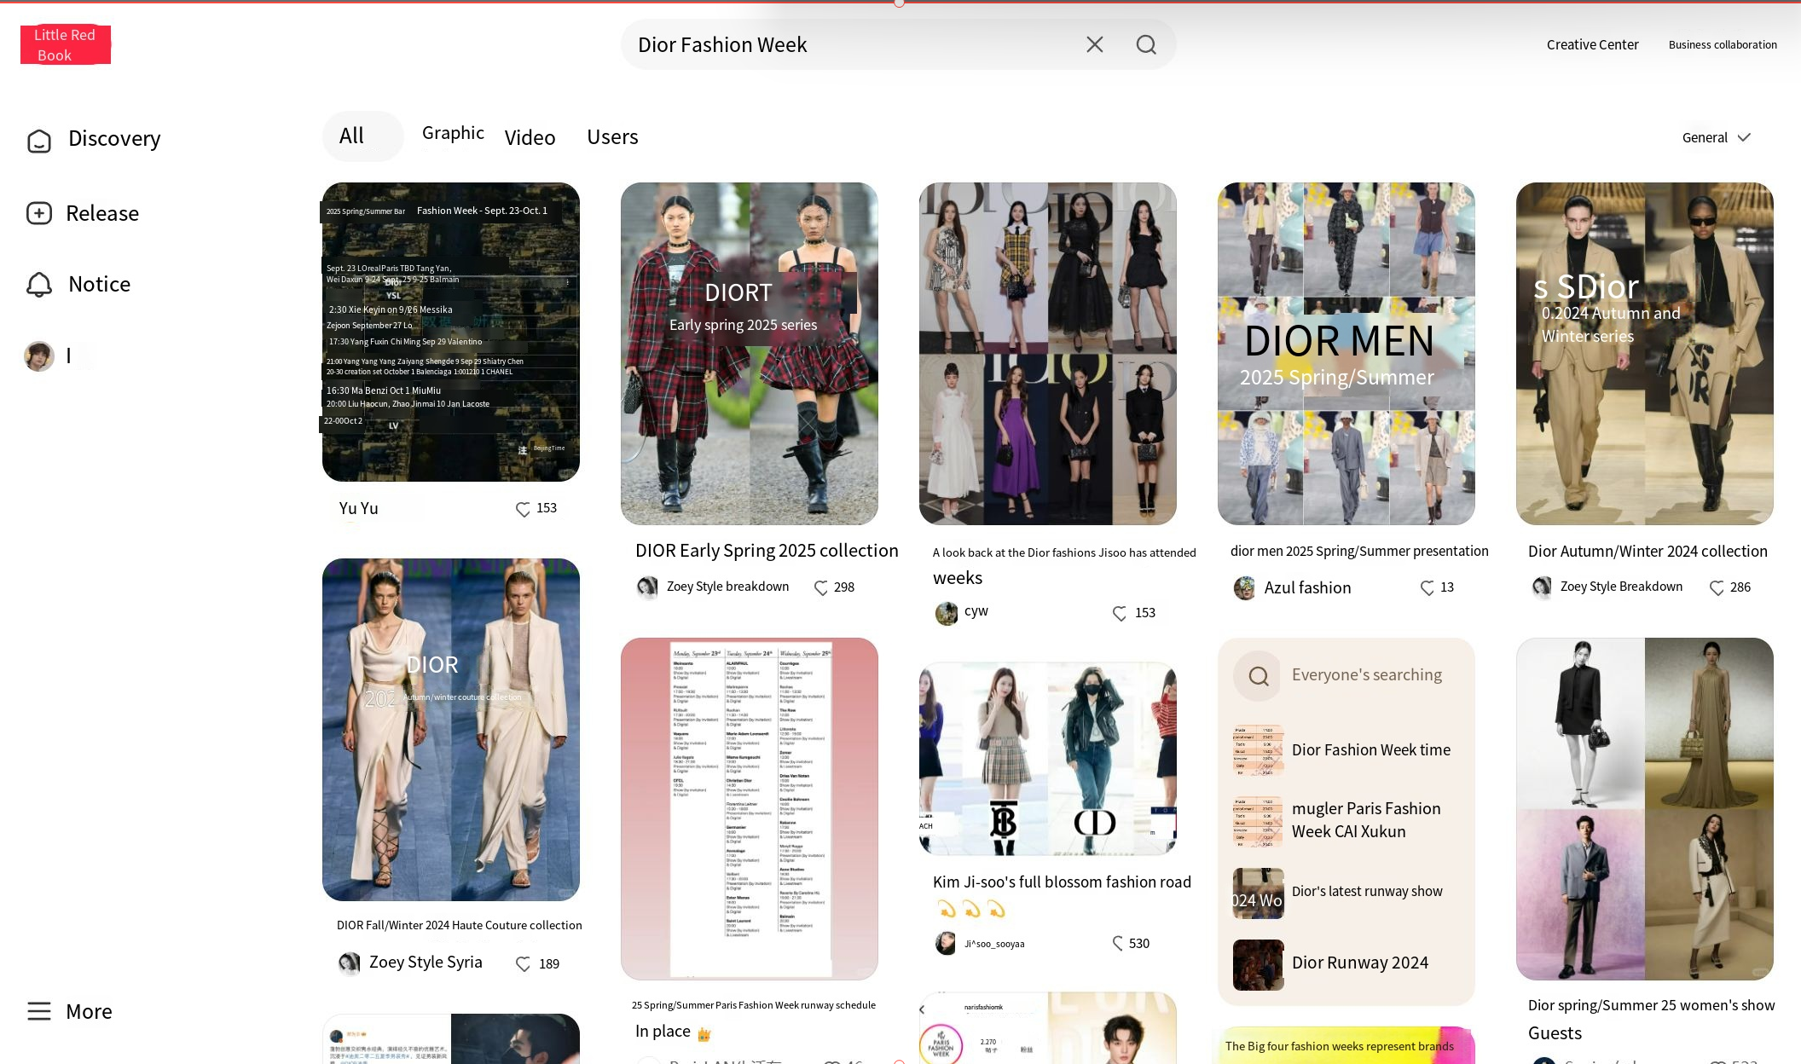The height and width of the screenshot is (1064, 1801).
Task: Open Zoey Style Breakdown avatar under Autumn/Winter post
Action: pos(1542,587)
